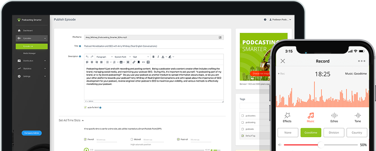Uncheck the Post-roll ad slot
Image resolution: width=376 pixels, height=151 pixels.
178,139
